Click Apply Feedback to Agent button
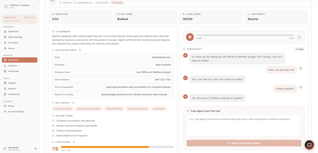The width and height of the screenshot is (318, 153). 244,143
